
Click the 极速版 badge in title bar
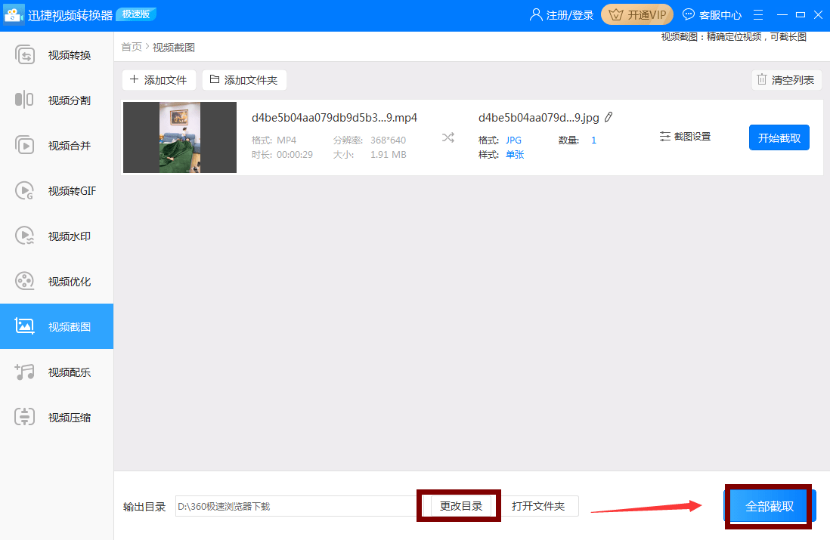tap(136, 14)
